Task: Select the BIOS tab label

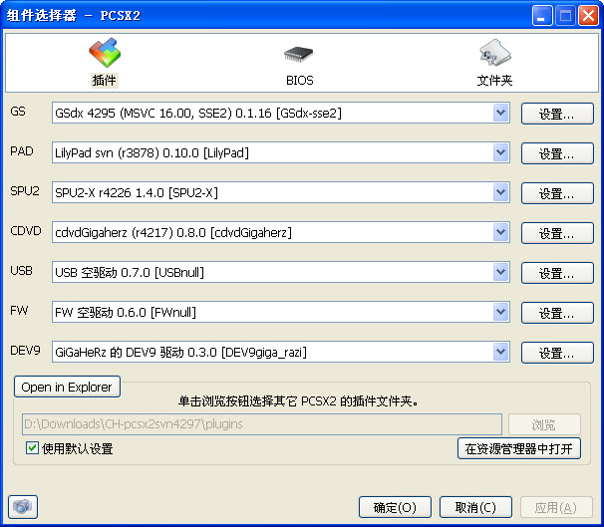Action: 300,81
